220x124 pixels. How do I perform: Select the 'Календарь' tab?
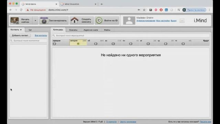coord(58,30)
